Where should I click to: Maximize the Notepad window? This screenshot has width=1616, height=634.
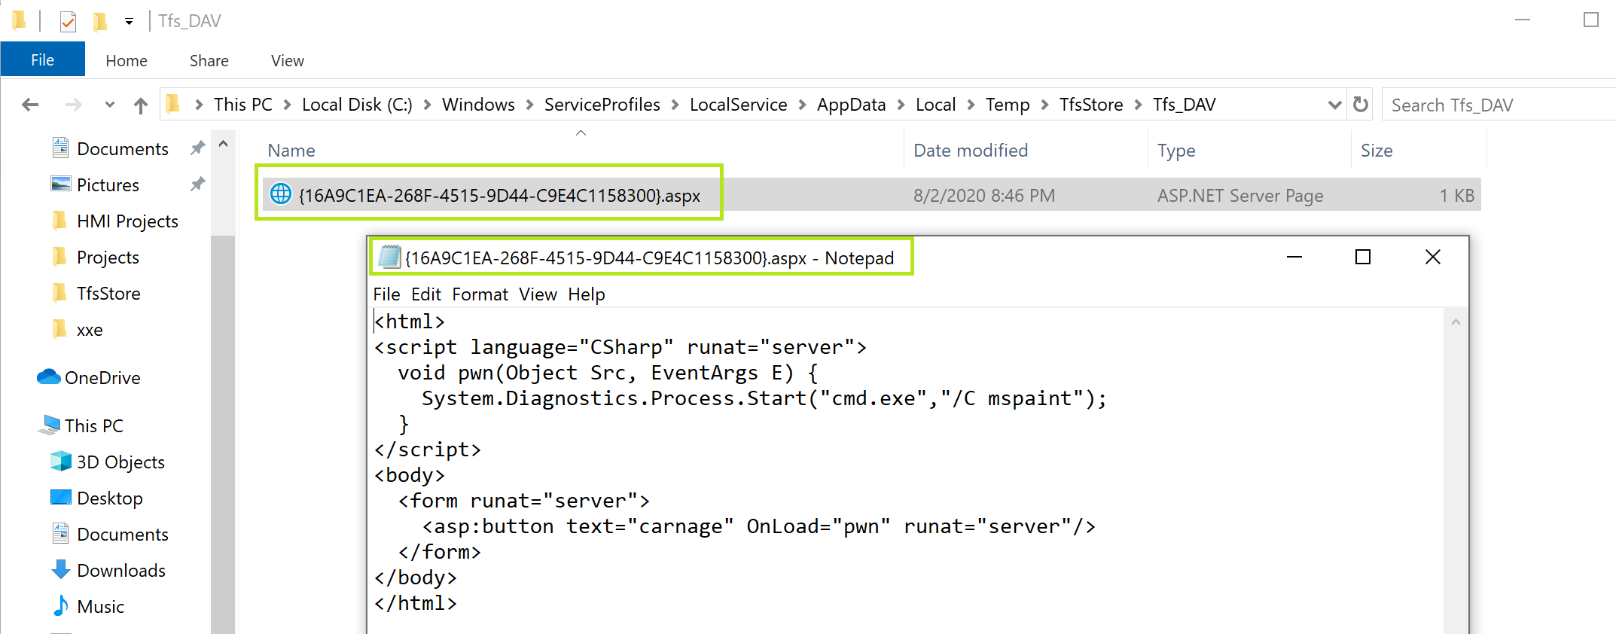pyautogui.click(x=1363, y=258)
